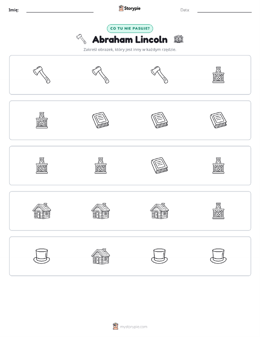
Task: Click the Imię name line field
Action: pos(60,10)
